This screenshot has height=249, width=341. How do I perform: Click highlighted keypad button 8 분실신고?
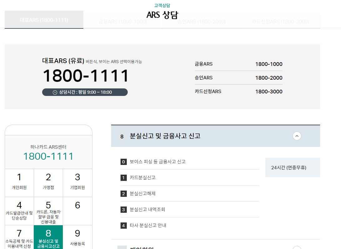(48, 237)
